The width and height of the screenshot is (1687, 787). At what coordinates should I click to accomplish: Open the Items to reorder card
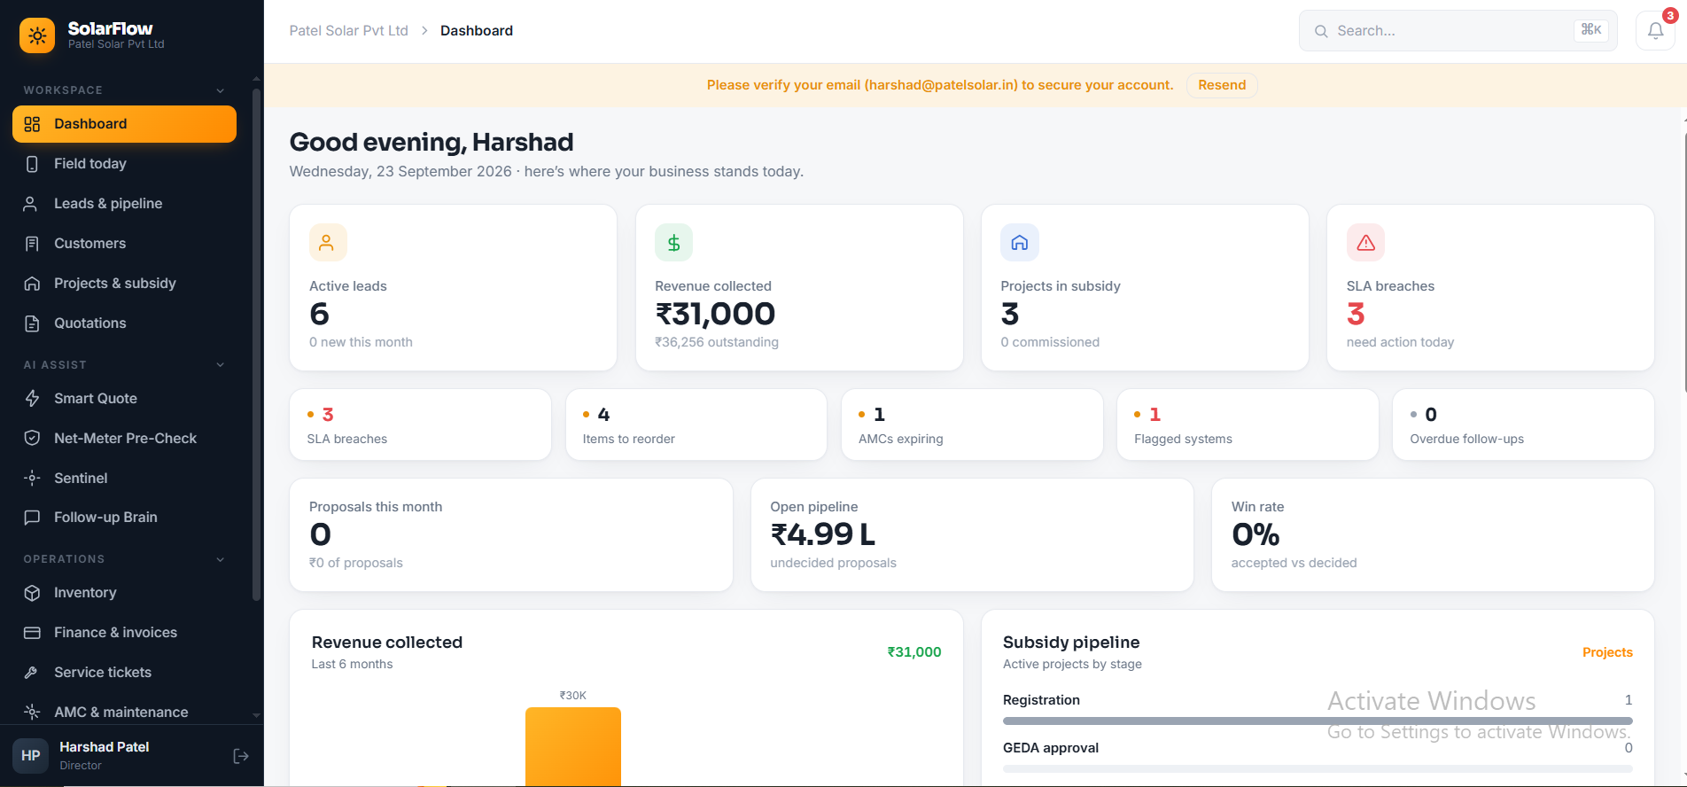click(696, 425)
